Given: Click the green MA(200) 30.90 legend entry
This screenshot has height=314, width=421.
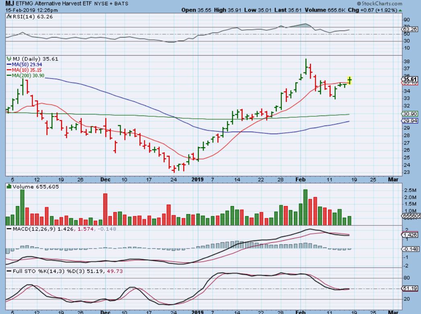Looking at the screenshot, I should pyautogui.click(x=25, y=76).
